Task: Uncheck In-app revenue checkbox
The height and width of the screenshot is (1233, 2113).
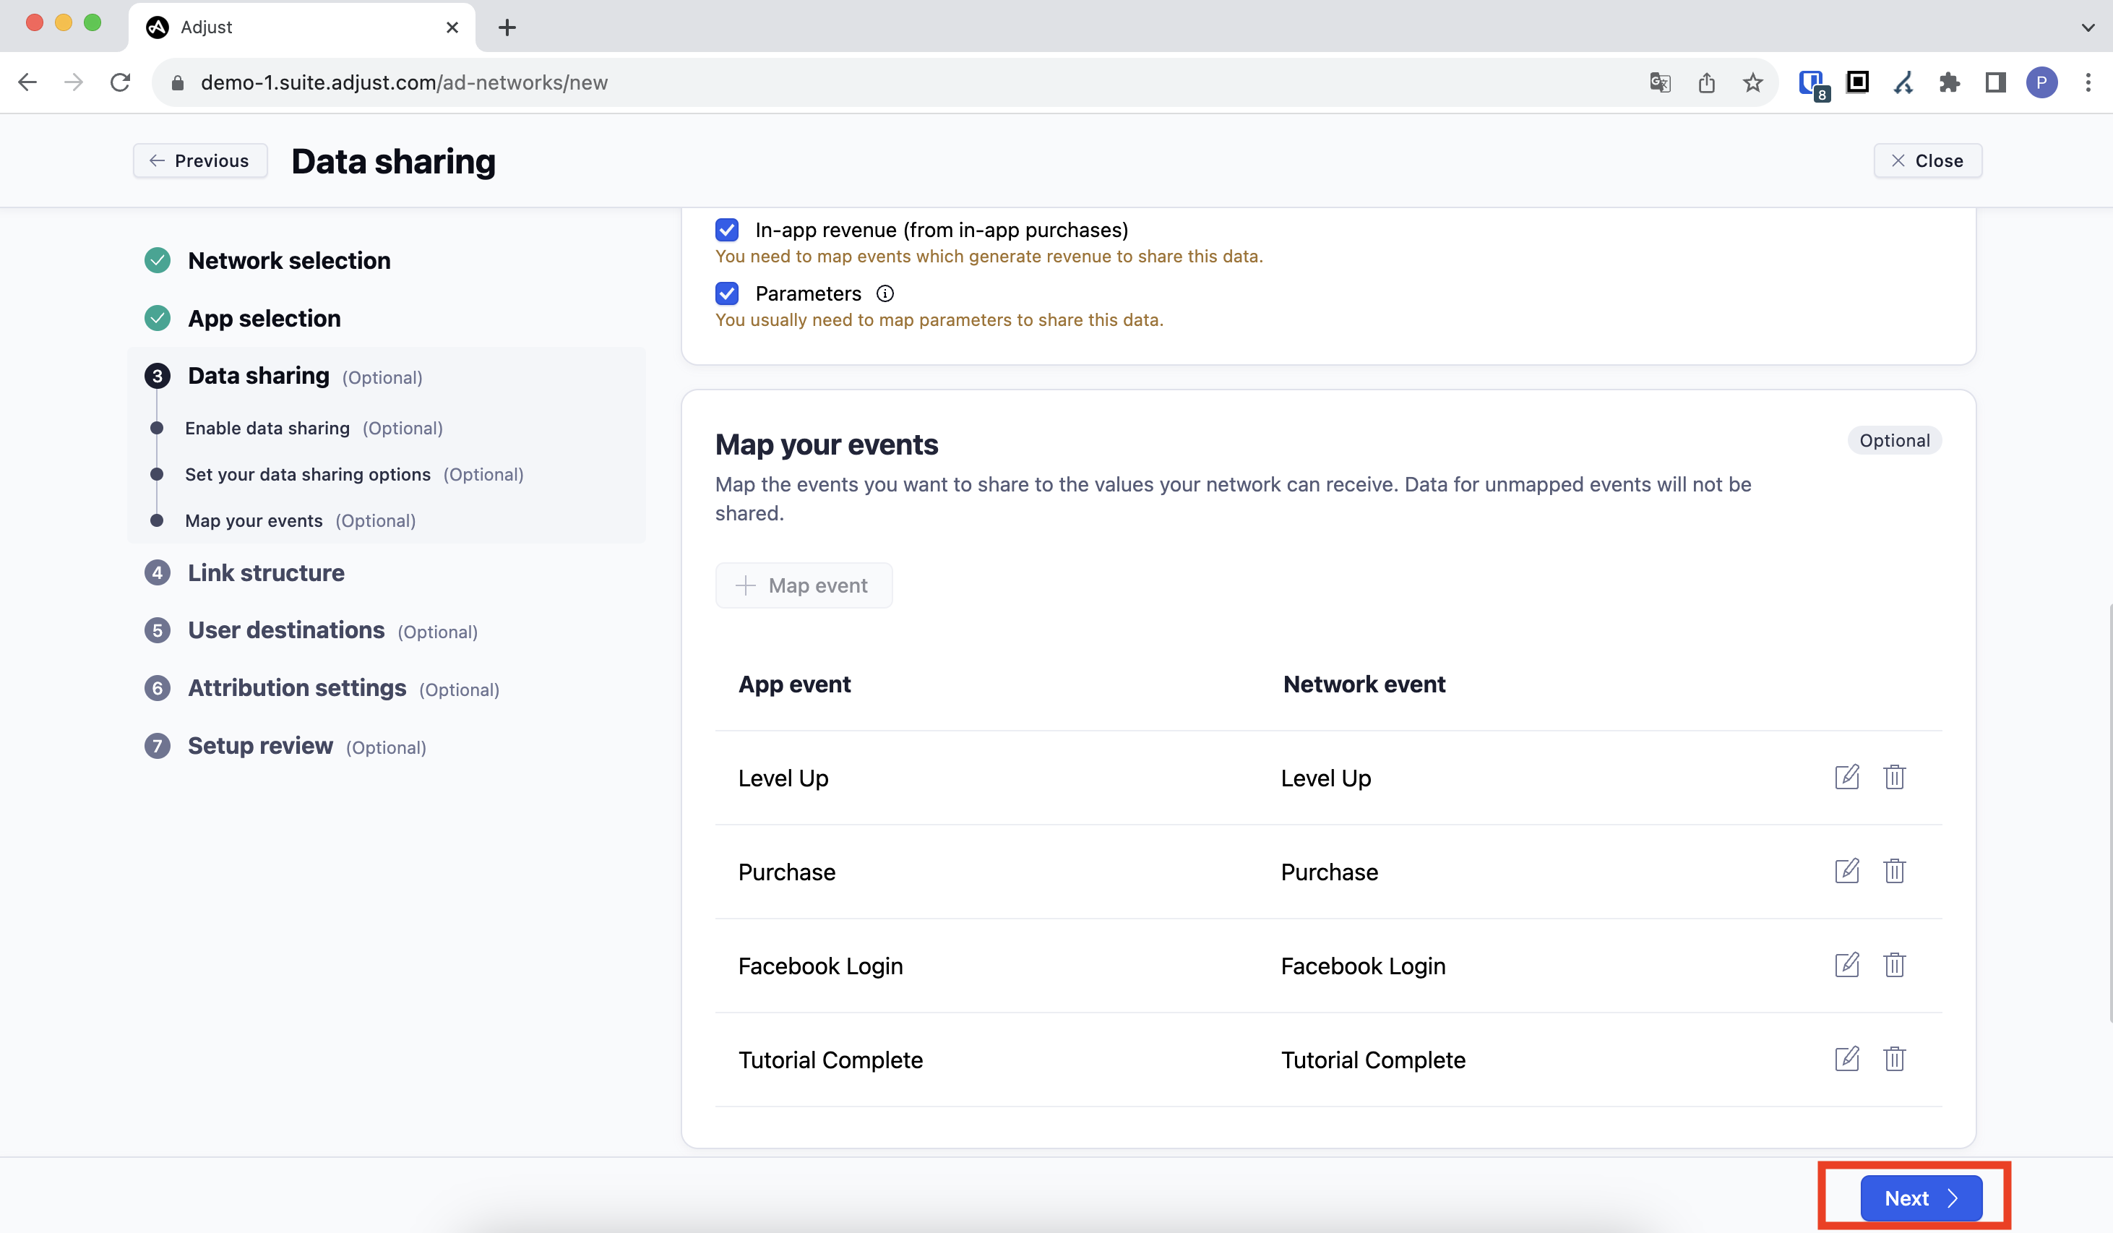Action: coord(727,230)
